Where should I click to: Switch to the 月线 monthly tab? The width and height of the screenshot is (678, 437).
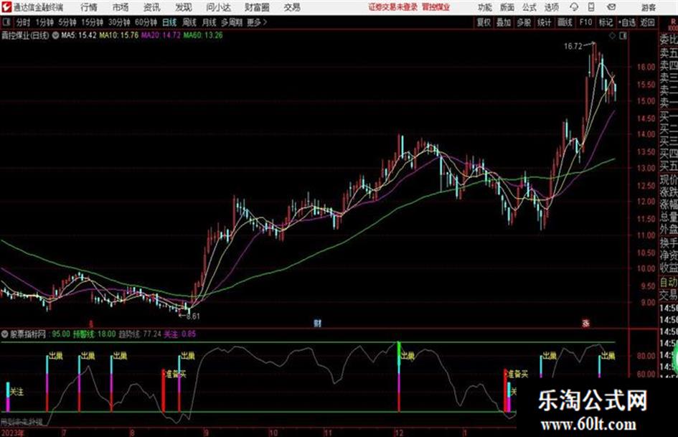209,22
